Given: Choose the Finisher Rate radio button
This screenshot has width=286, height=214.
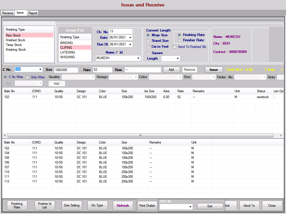Looking at the screenshot, I should tap(179, 40).
